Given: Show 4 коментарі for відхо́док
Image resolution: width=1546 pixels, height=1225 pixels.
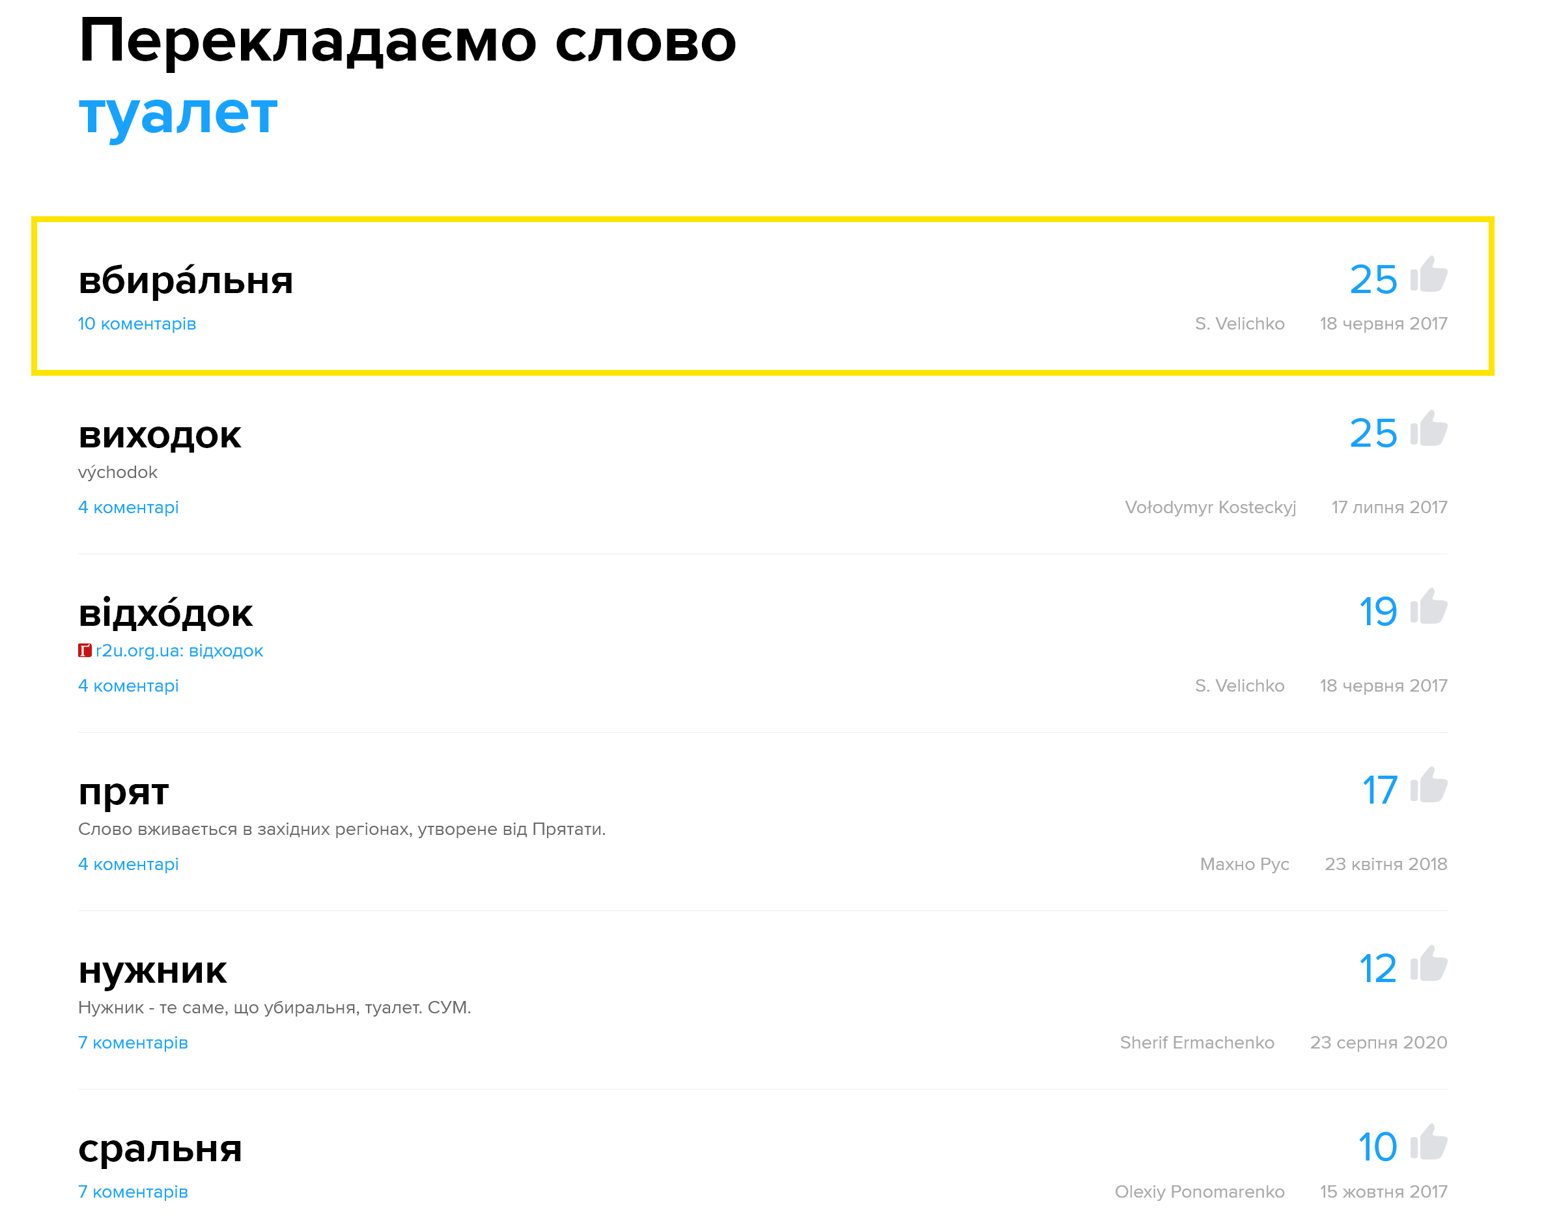Looking at the screenshot, I should (x=128, y=686).
